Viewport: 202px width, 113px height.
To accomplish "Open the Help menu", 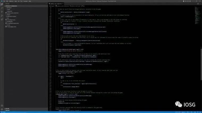I will point(30,1).
